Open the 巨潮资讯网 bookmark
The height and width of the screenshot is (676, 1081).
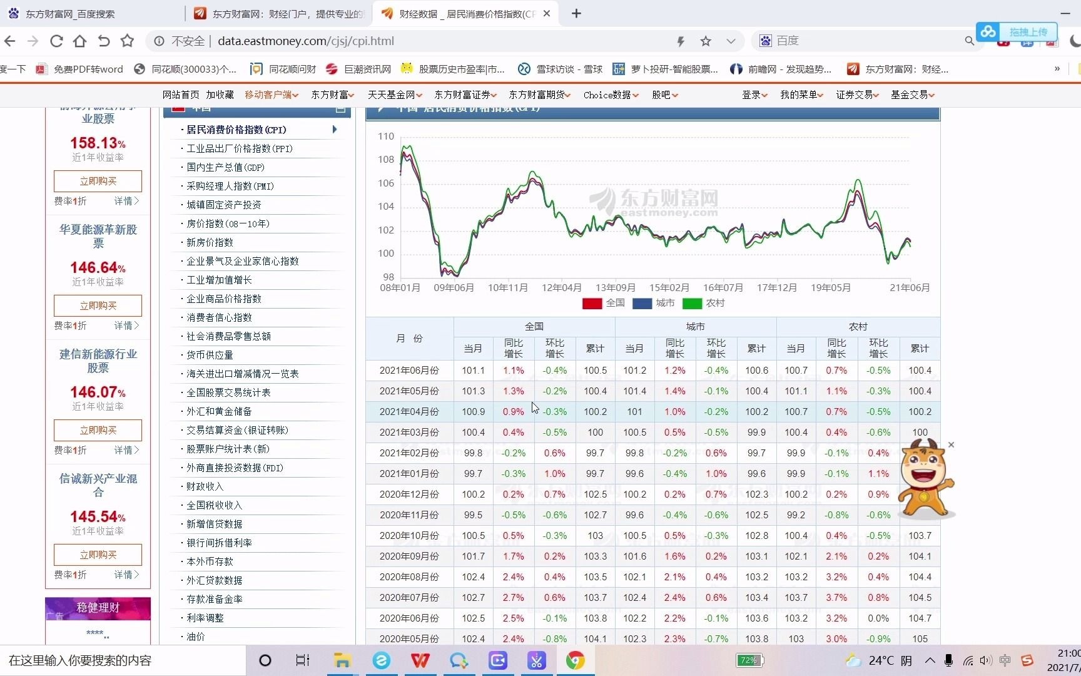tap(358, 69)
